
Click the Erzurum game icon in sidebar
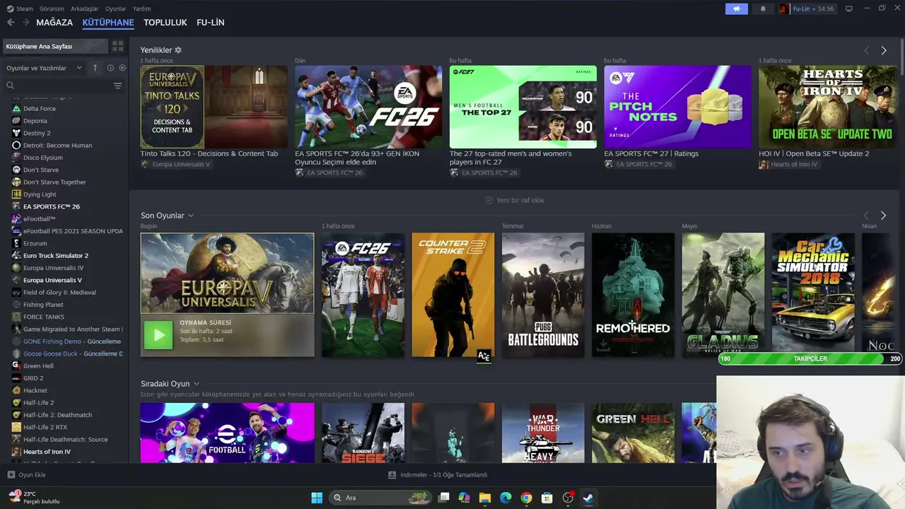pos(16,243)
